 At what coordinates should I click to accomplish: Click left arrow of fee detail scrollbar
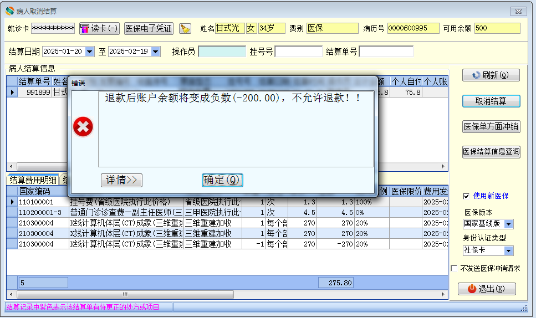tap(11, 294)
